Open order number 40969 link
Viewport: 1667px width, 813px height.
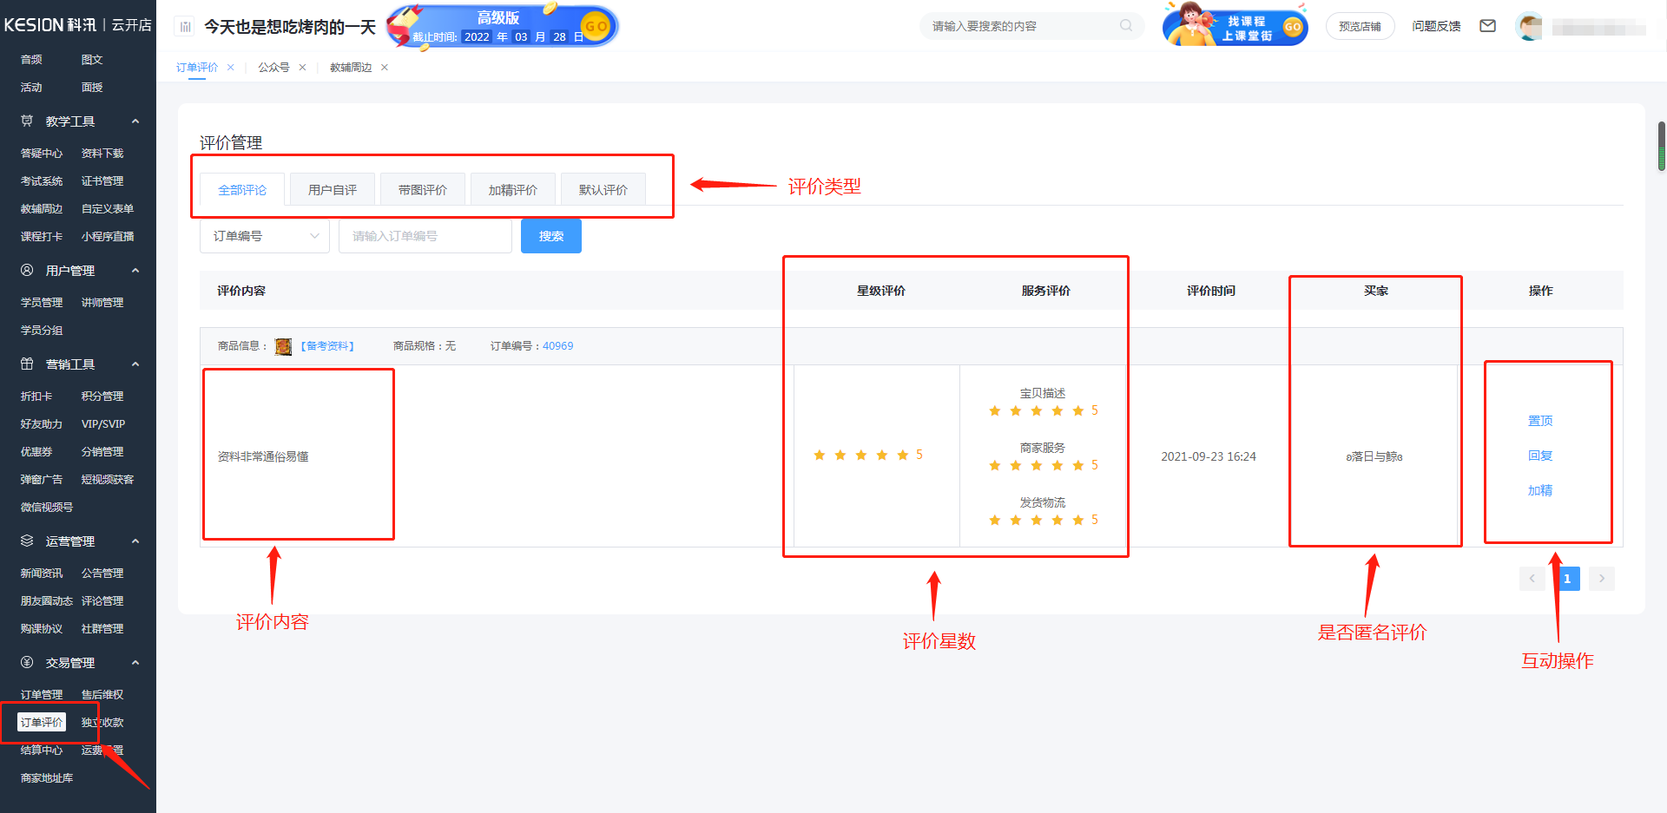557,346
